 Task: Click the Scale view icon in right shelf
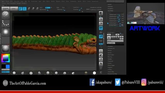(101, 60)
